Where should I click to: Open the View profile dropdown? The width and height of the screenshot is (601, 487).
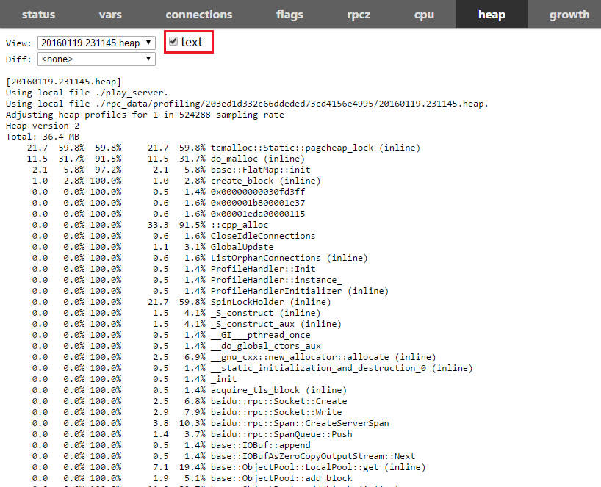tap(96, 43)
